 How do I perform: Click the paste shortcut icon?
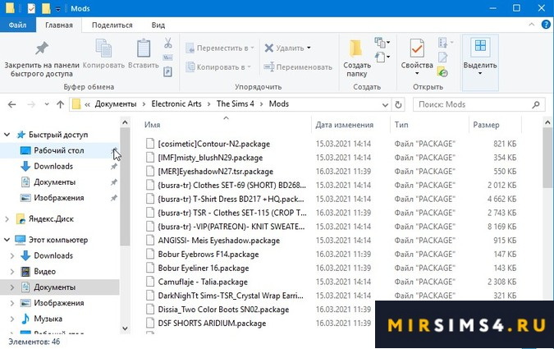(x=167, y=71)
